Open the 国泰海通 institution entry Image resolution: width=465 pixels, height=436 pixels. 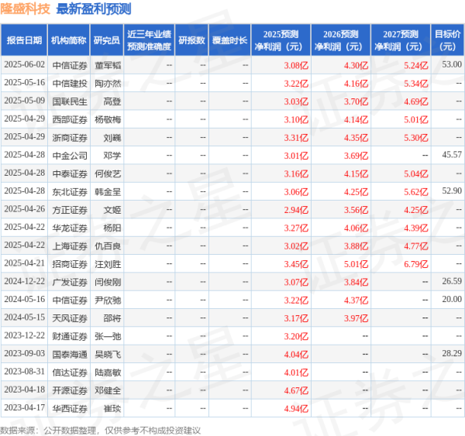point(68,353)
